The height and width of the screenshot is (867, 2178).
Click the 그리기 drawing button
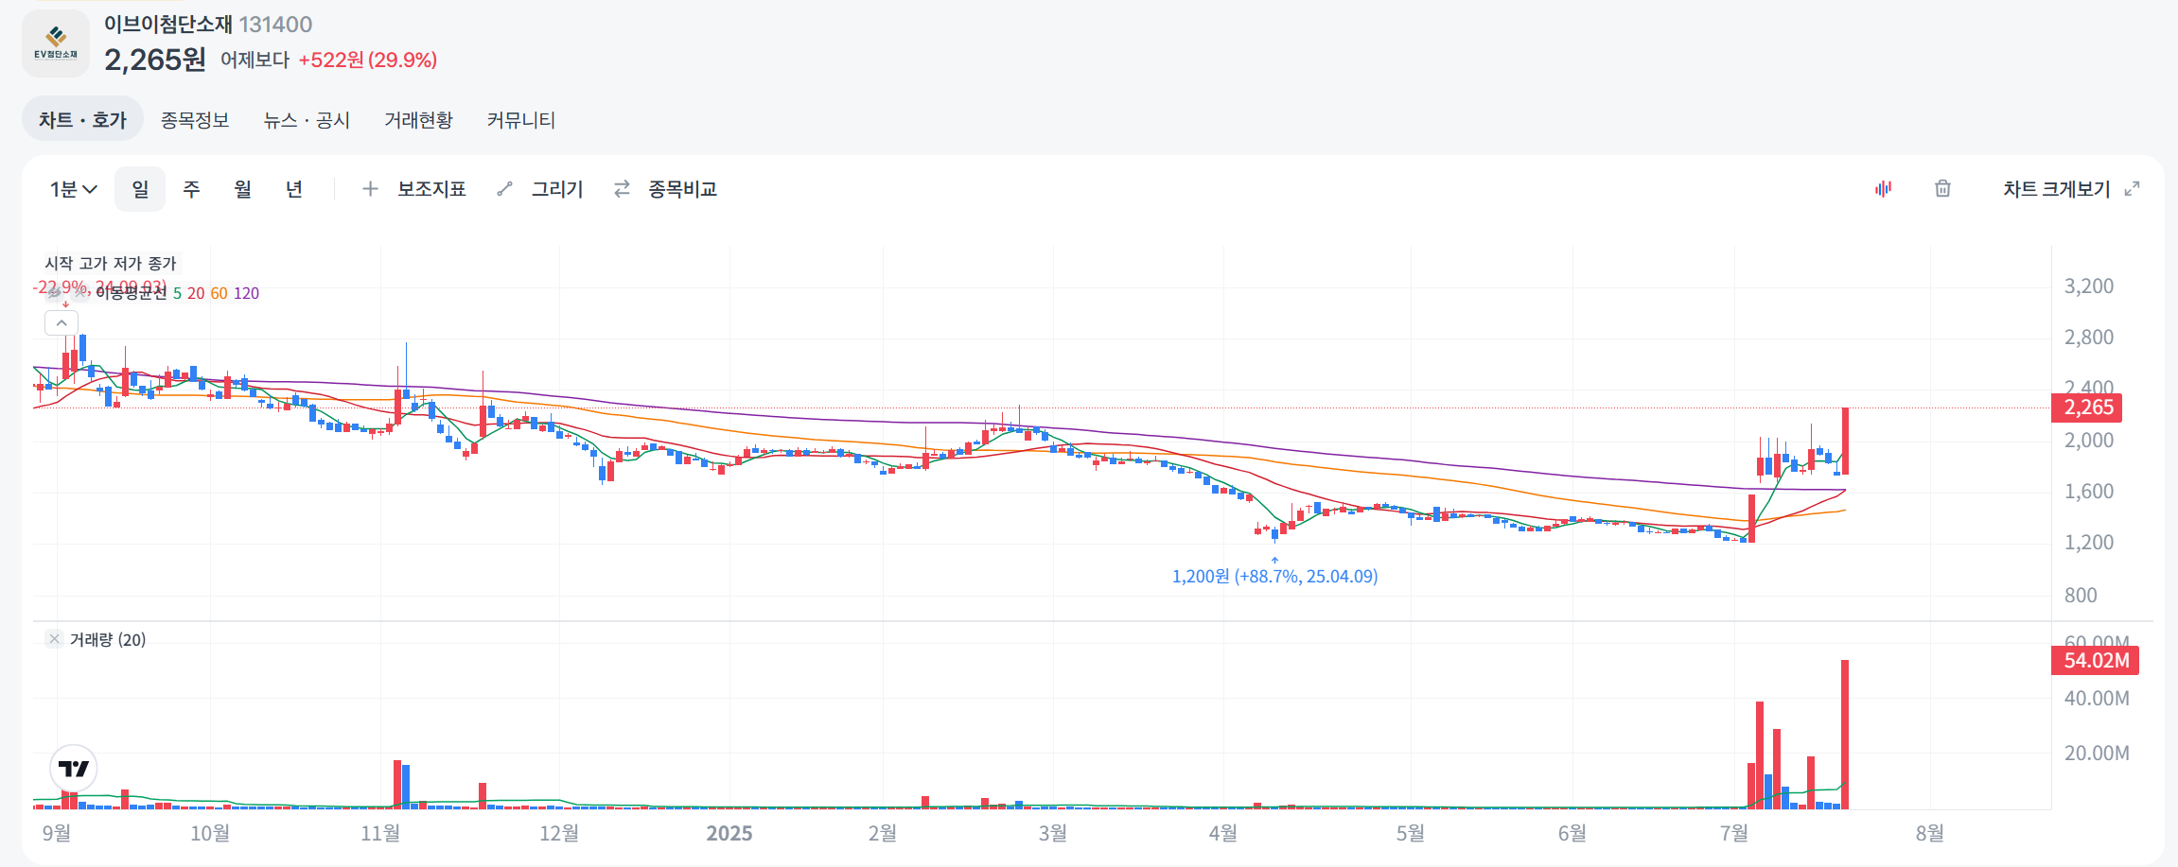[557, 189]
